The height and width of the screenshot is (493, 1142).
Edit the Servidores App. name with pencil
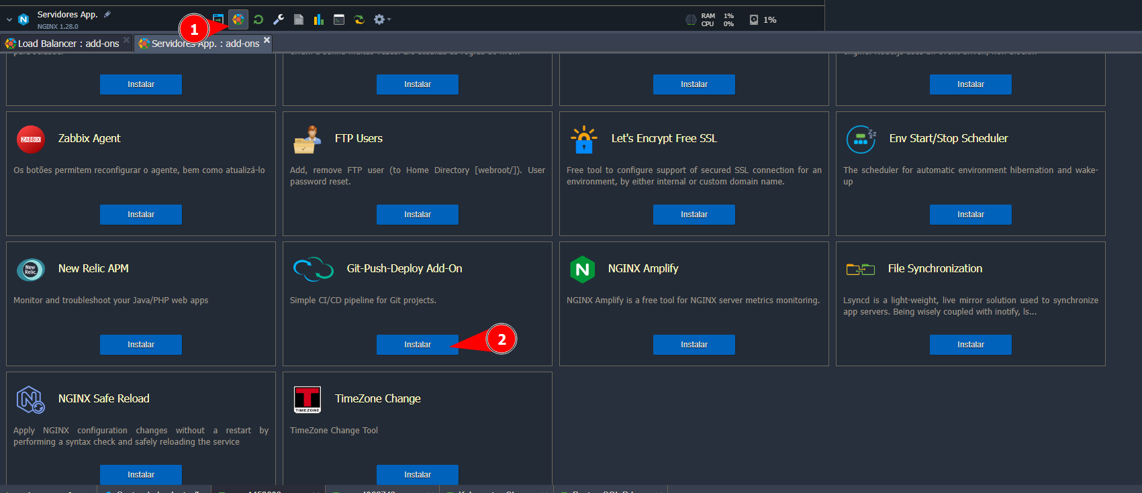click(x=107, y=14)
